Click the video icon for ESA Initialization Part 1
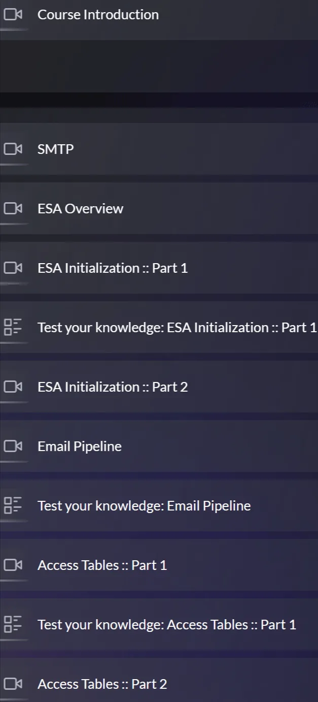Screen dimensions: 318x702 (x=13, y=268)
